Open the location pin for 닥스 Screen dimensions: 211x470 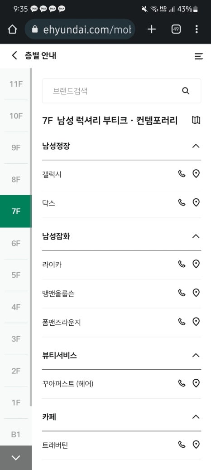coord(196,203)
